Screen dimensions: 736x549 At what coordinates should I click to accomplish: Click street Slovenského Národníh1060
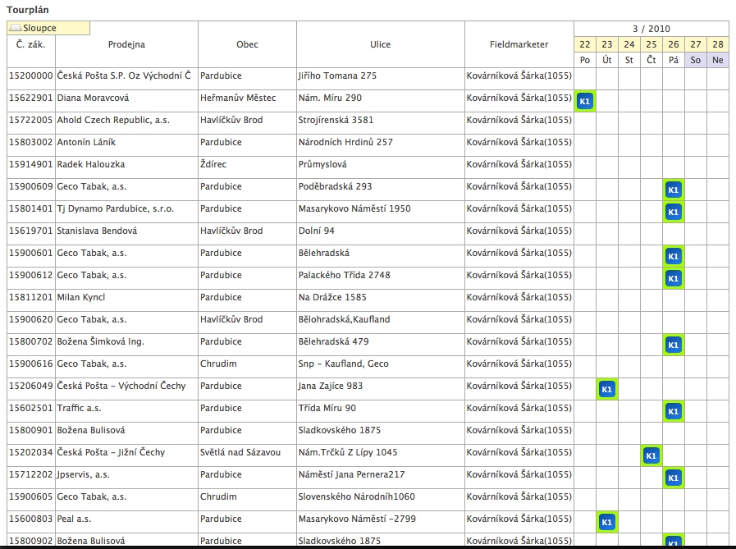pyautogui.click(x=357, y=496)
